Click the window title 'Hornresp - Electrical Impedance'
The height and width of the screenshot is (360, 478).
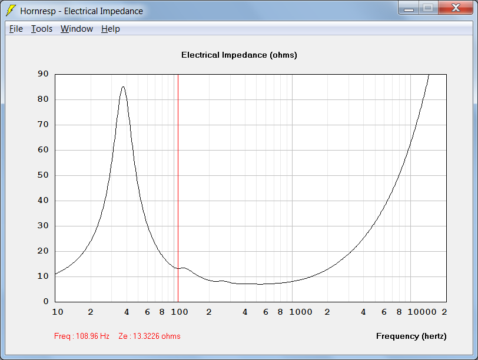pyautogui.click(x=81, y=11)
